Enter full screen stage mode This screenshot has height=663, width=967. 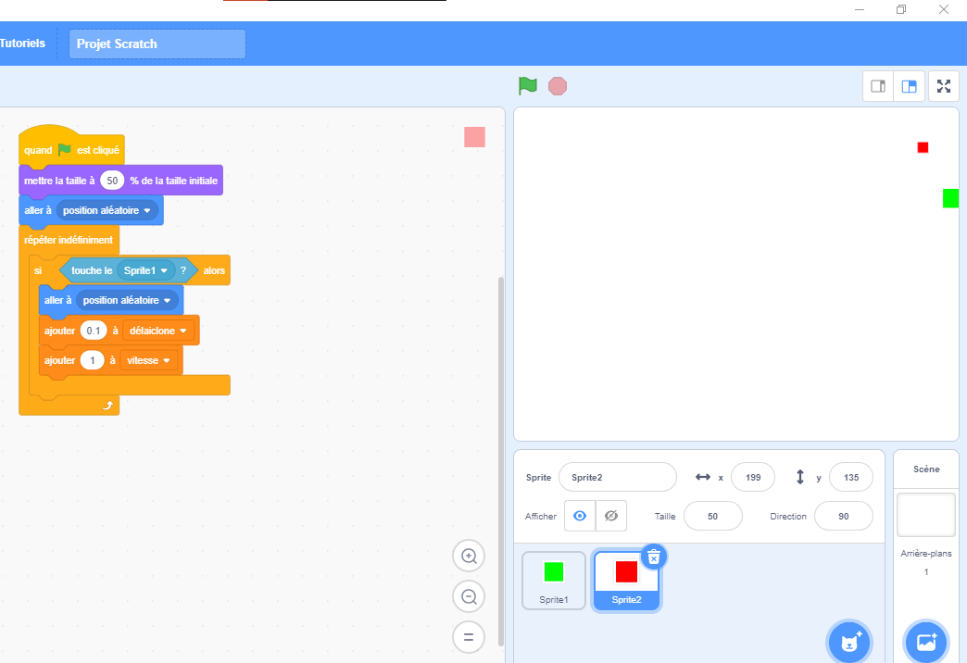(x=944, y=86)
